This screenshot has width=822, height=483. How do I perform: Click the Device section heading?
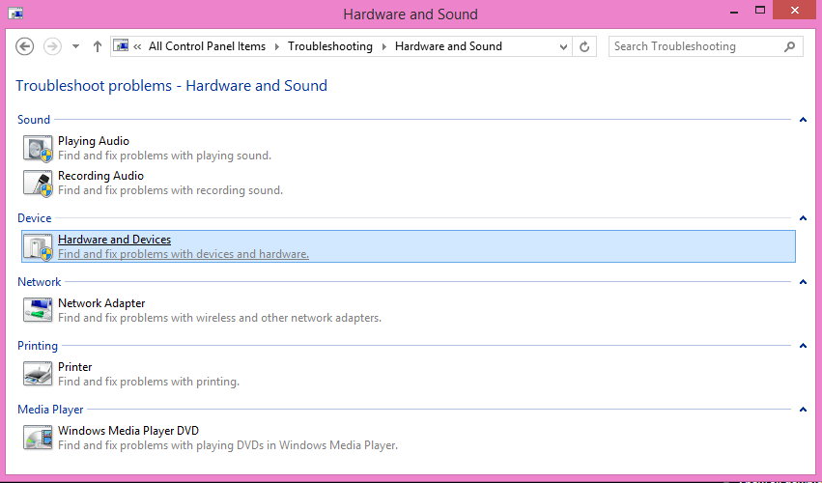[x=34, y=218]
